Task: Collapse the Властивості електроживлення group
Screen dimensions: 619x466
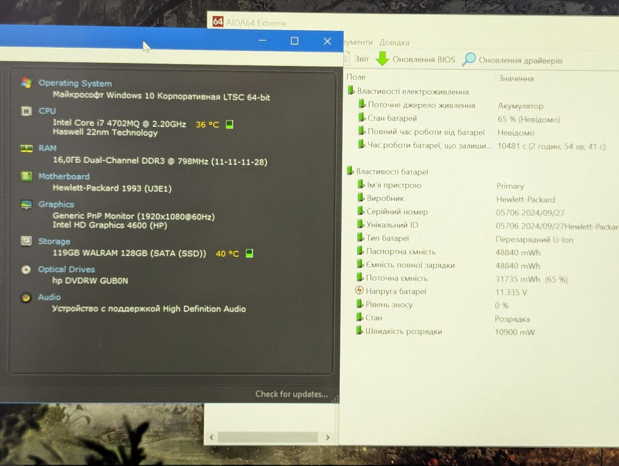Action: click(351, 90)
